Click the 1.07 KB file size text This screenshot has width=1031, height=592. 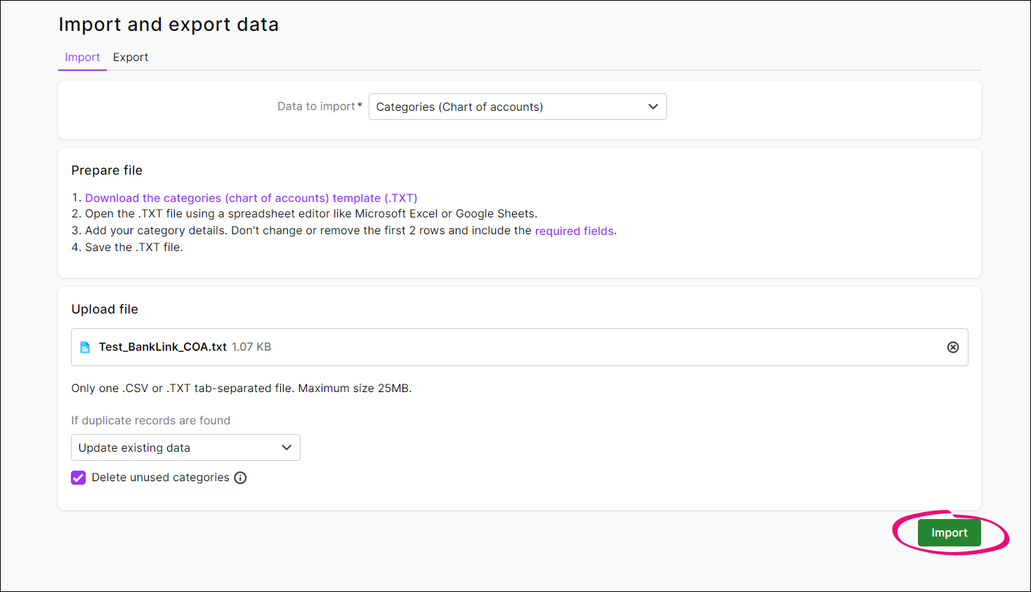(x=251, y=347)
